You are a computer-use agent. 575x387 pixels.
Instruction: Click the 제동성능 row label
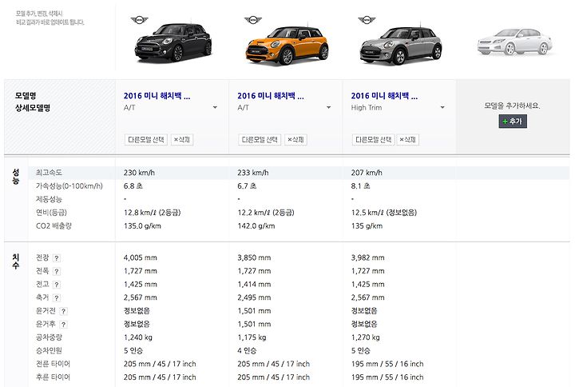49,199
